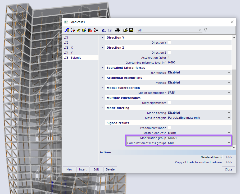Image resolution: width=240 pixels, height=194 pixels.
Task: Collapse the Direction Z section
Action: [x=103, y=48]
